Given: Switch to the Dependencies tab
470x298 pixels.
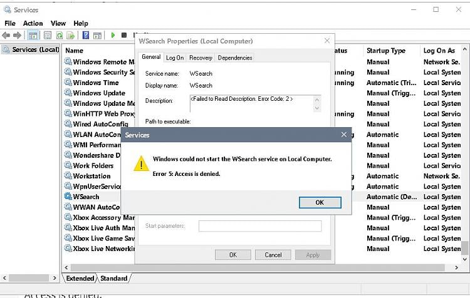Looking at the screenshot, I should pyautogui.click(x=235, y=58).
